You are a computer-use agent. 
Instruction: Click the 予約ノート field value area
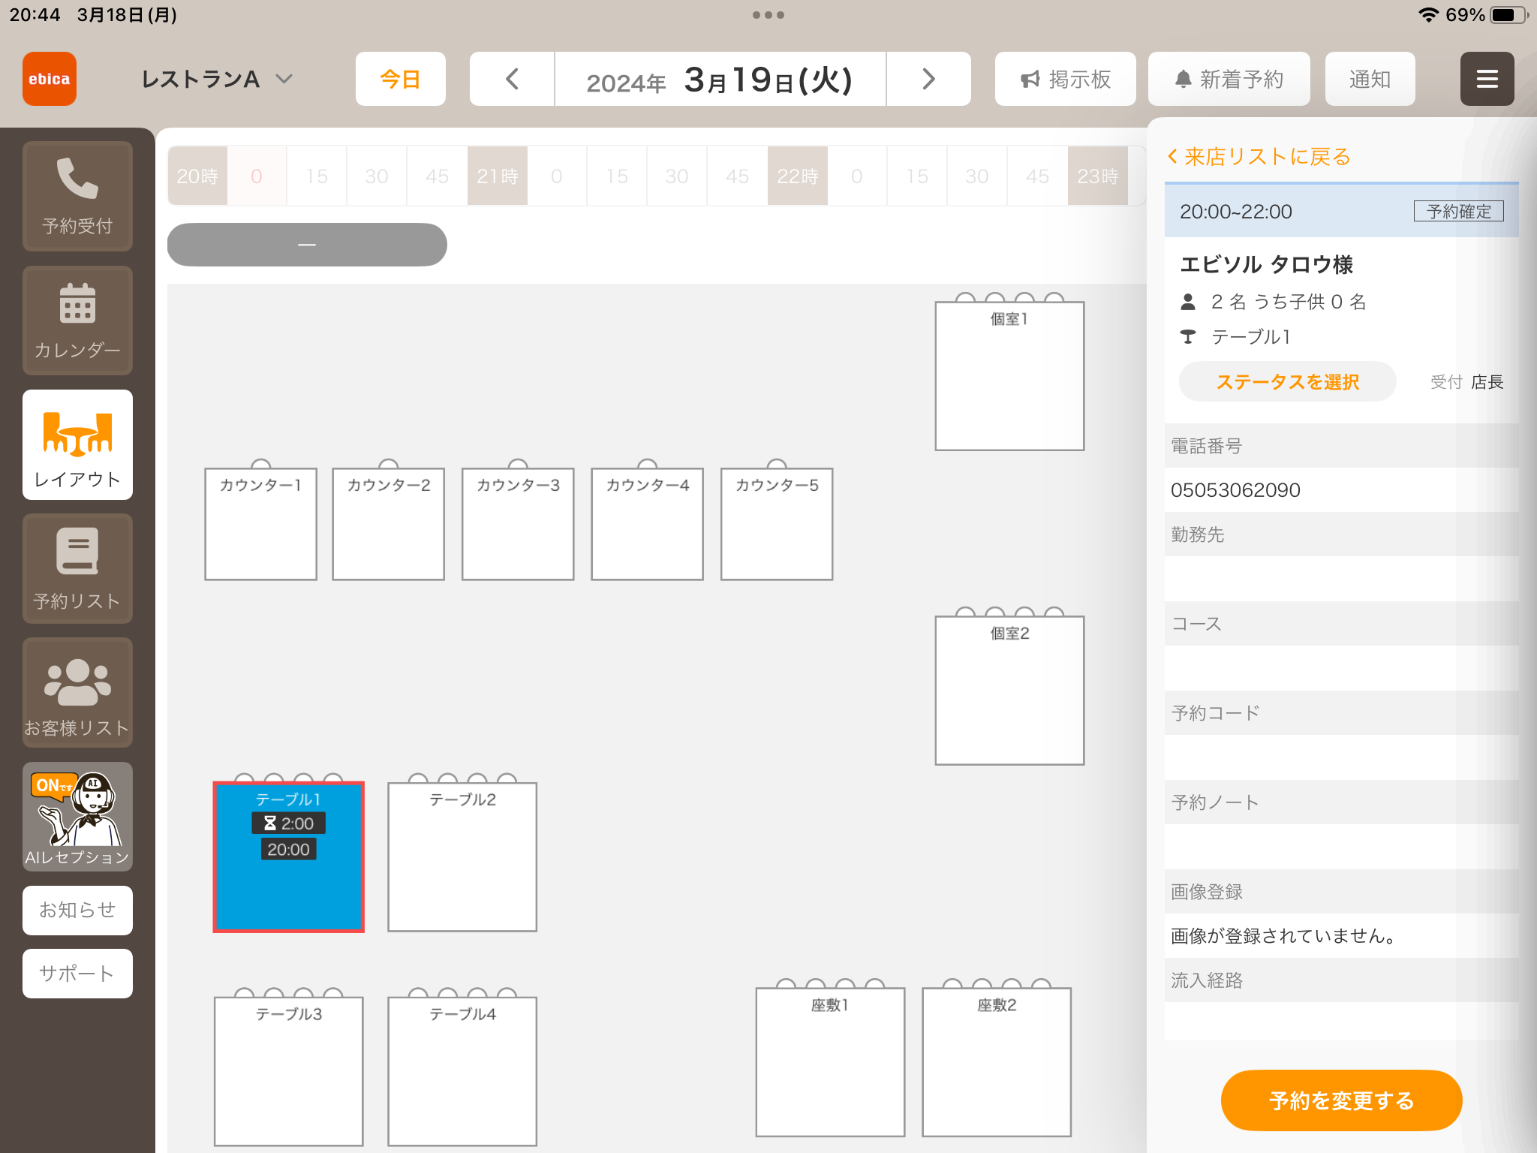[1342, 847]
